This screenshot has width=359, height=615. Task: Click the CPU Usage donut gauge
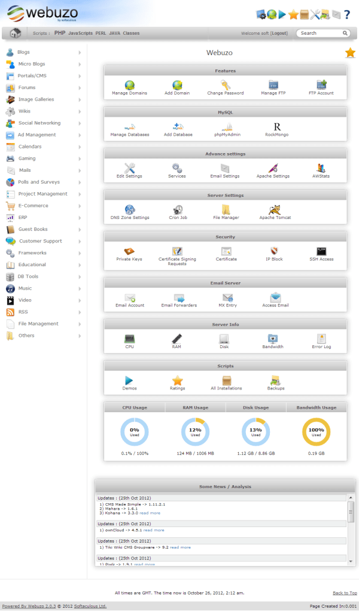tap(135, 432)
